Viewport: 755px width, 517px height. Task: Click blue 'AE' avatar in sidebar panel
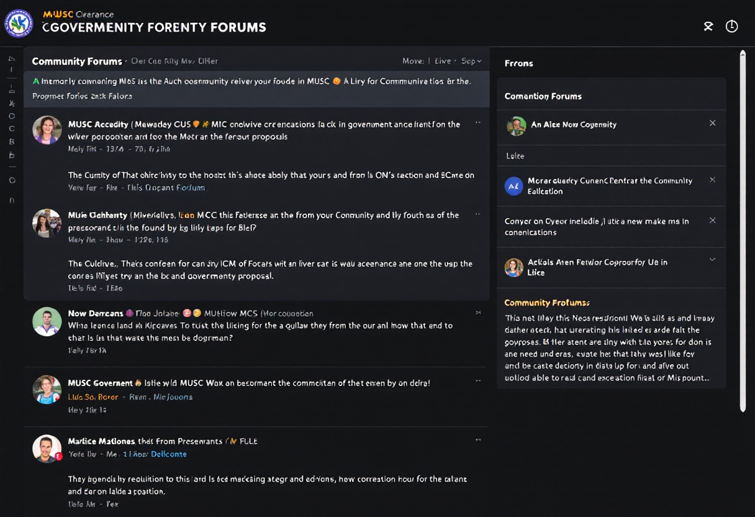[x=514, y=186]
